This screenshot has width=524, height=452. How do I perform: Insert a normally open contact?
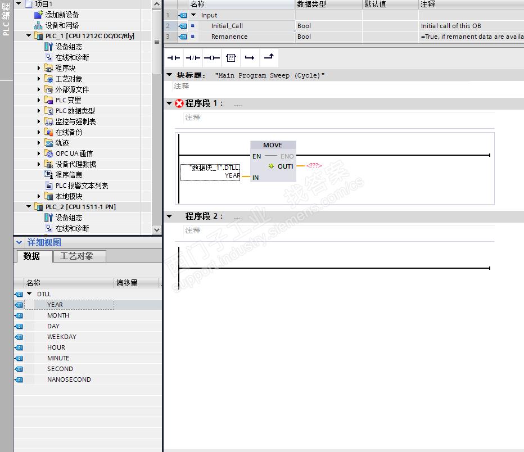[173, 58]
